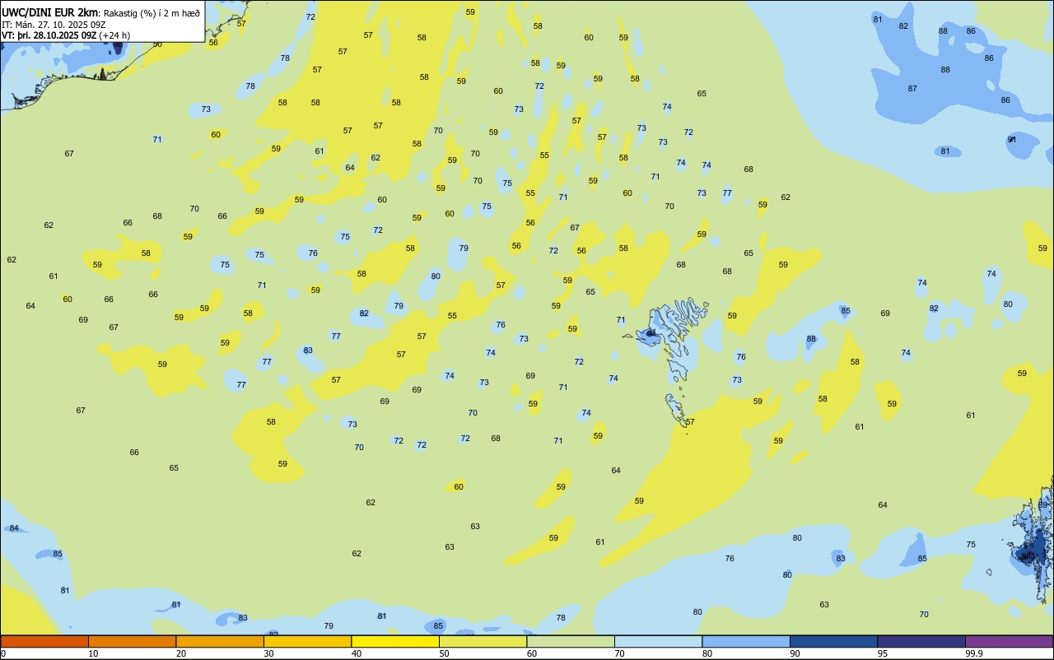Image resolution: width=1054 pixels, height=660 pixels.
Task: Click the '95' tick label on legend
Action: (x=883, y=653)
